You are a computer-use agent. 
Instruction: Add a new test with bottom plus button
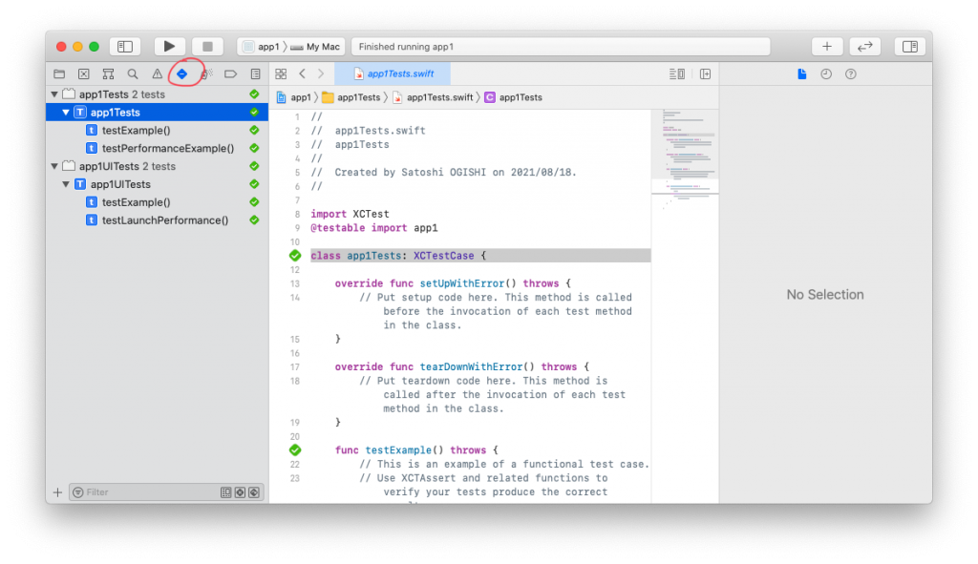point(57,492)
